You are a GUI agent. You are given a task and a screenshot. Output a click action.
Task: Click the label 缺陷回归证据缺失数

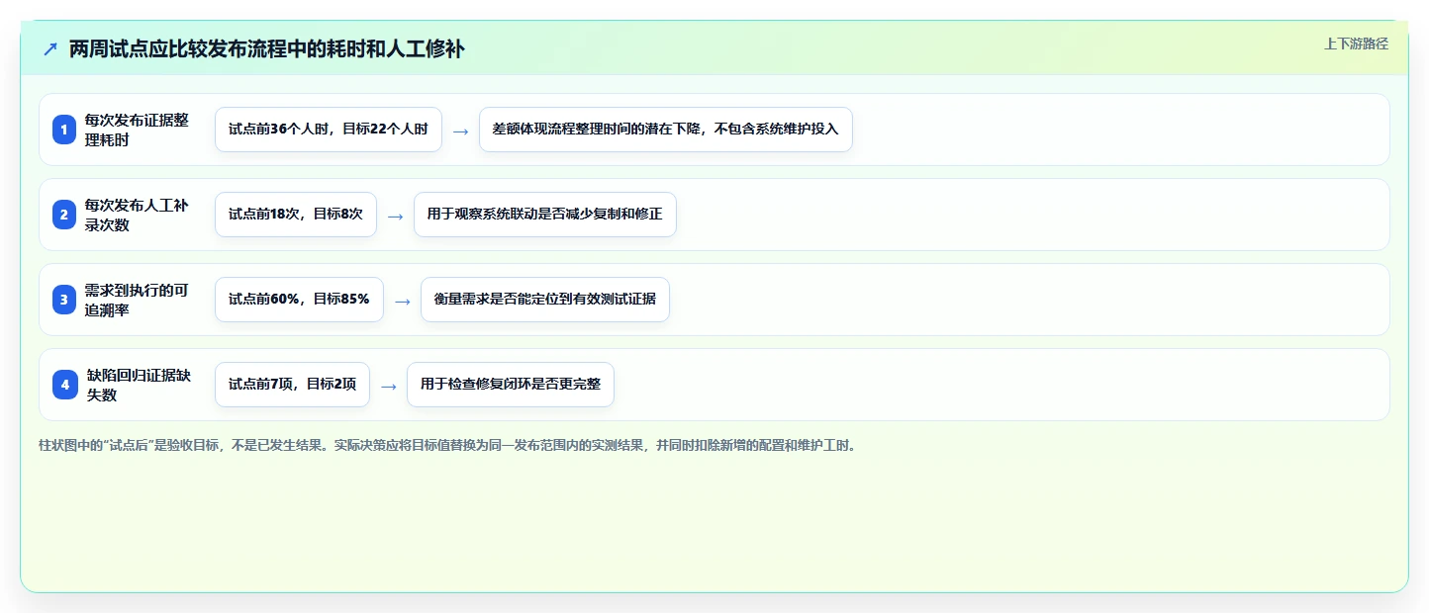coord(139,385)
